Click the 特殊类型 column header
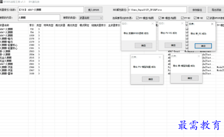 pos(48,25)
